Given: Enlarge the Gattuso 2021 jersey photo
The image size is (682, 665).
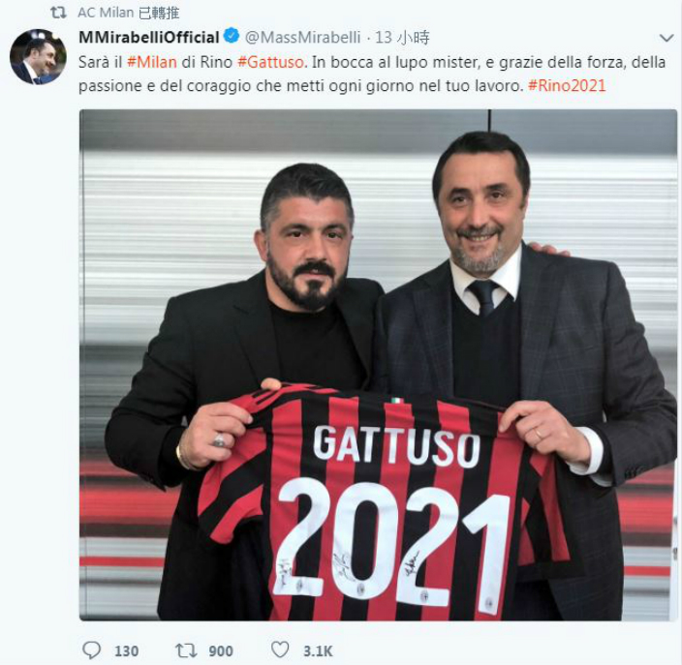Looking at the screenshot, I should pos(378,365).
